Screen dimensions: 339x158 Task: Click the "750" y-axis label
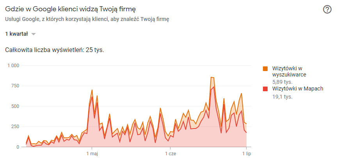[x=15, y=86]
